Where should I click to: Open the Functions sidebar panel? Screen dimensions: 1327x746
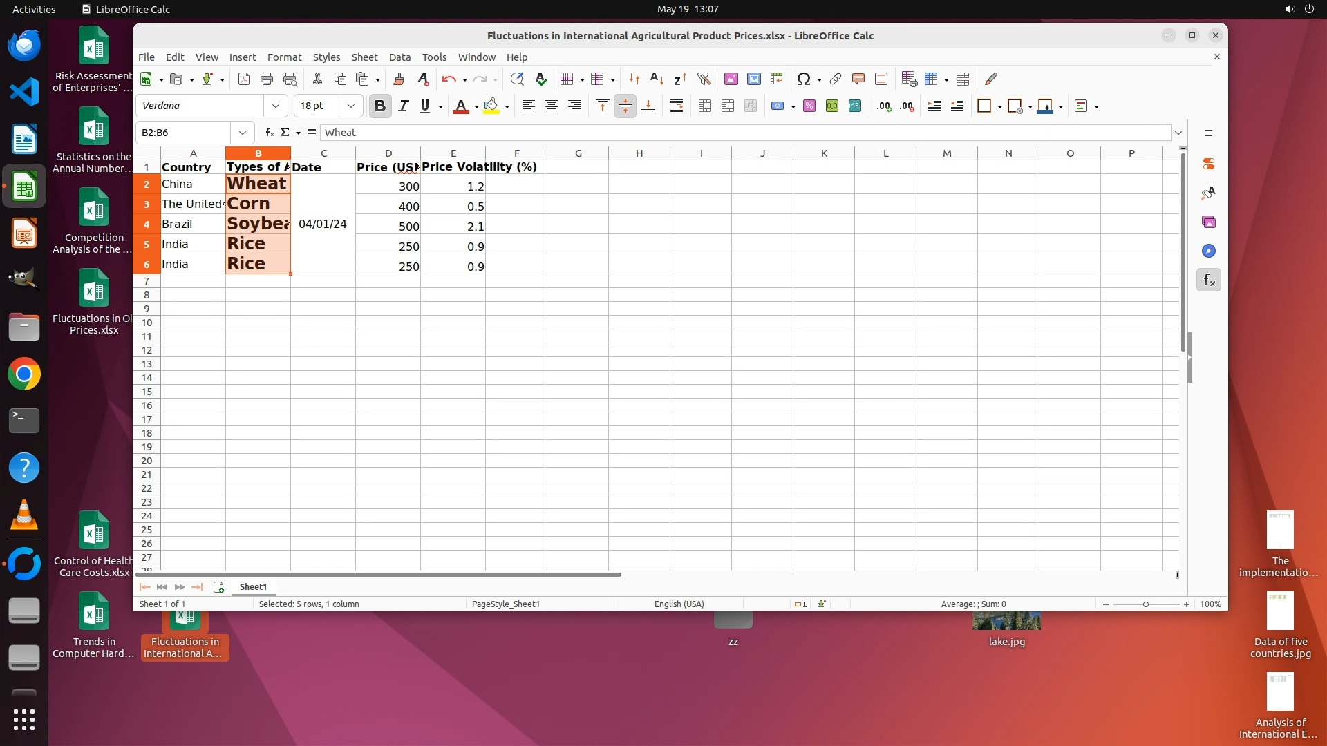[1208, 280]
